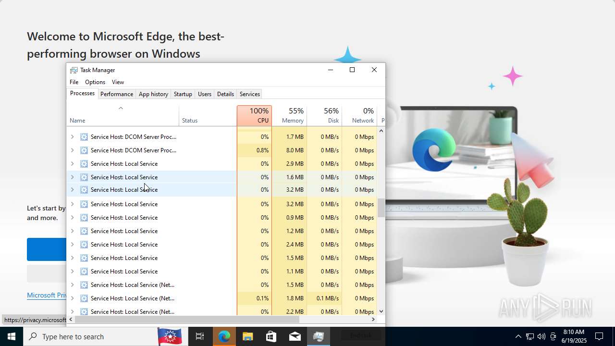Expand the Local Service row using 2.9 MB
The image size is (615, 346).
[73, 164]
